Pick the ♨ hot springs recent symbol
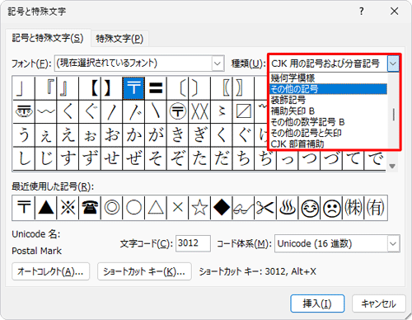 (288, 208)
